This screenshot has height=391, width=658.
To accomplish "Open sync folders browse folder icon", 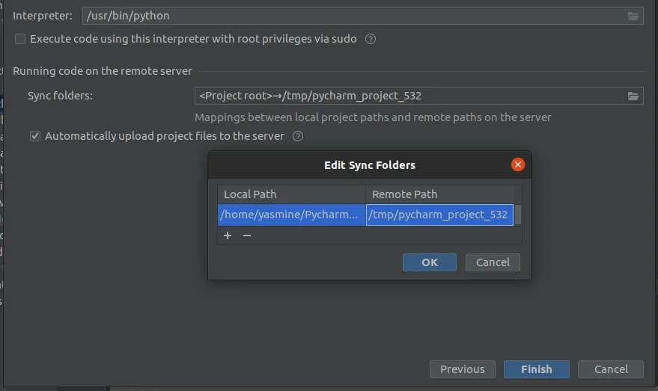I will pos(633,96).
